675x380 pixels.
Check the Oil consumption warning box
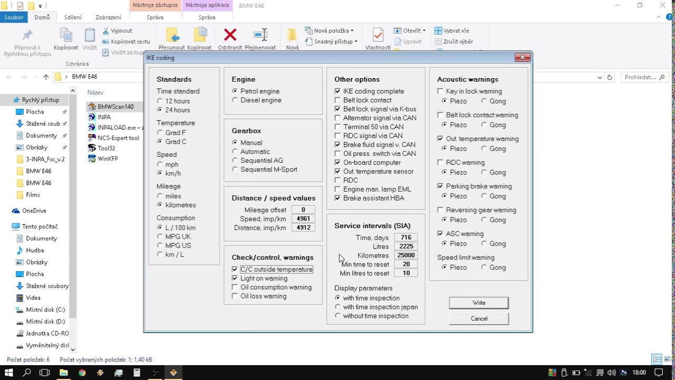tap(235, 288)
